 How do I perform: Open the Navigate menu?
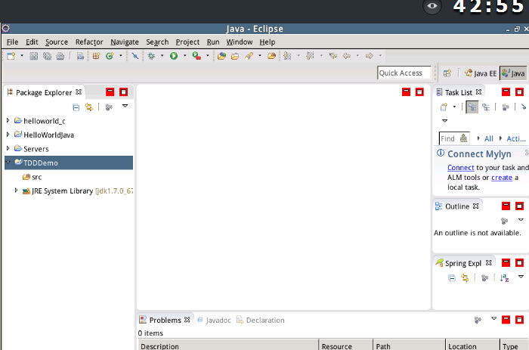point(125,42)
